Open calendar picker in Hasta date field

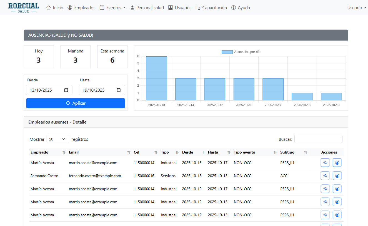pos(119,90)
